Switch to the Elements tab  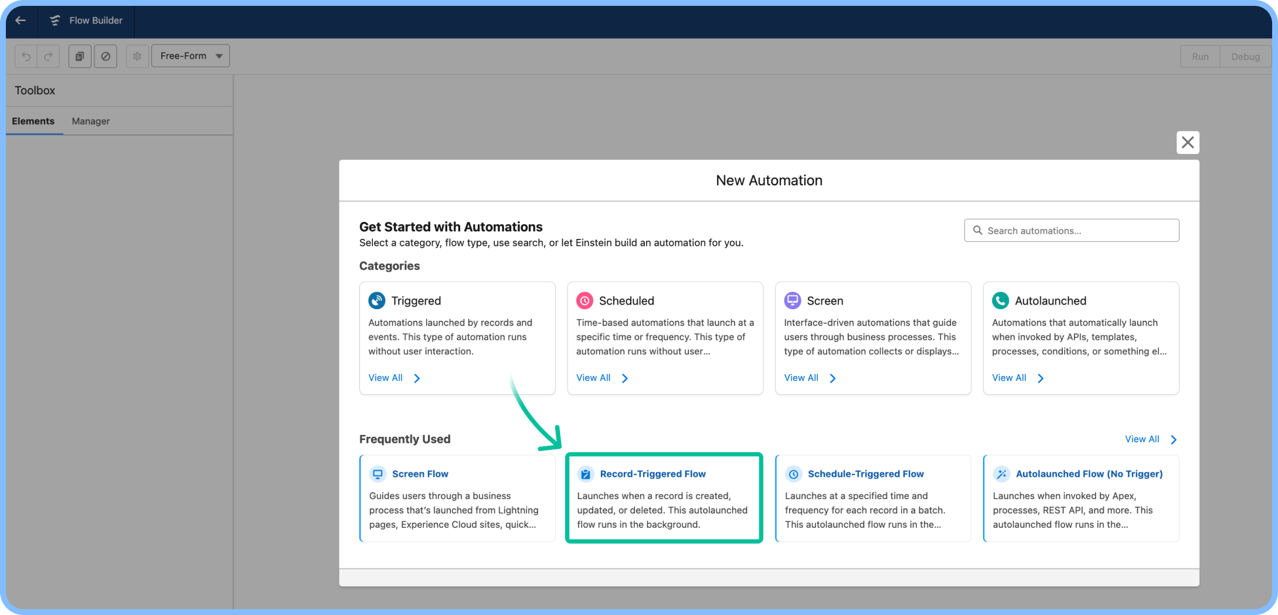[33, 121]
